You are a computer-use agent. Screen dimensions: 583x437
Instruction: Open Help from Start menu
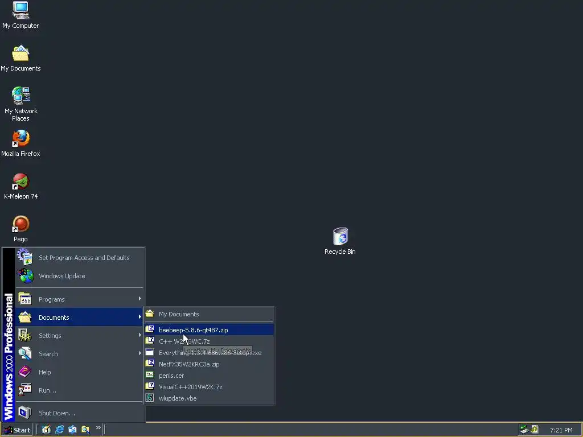[79, 372]
